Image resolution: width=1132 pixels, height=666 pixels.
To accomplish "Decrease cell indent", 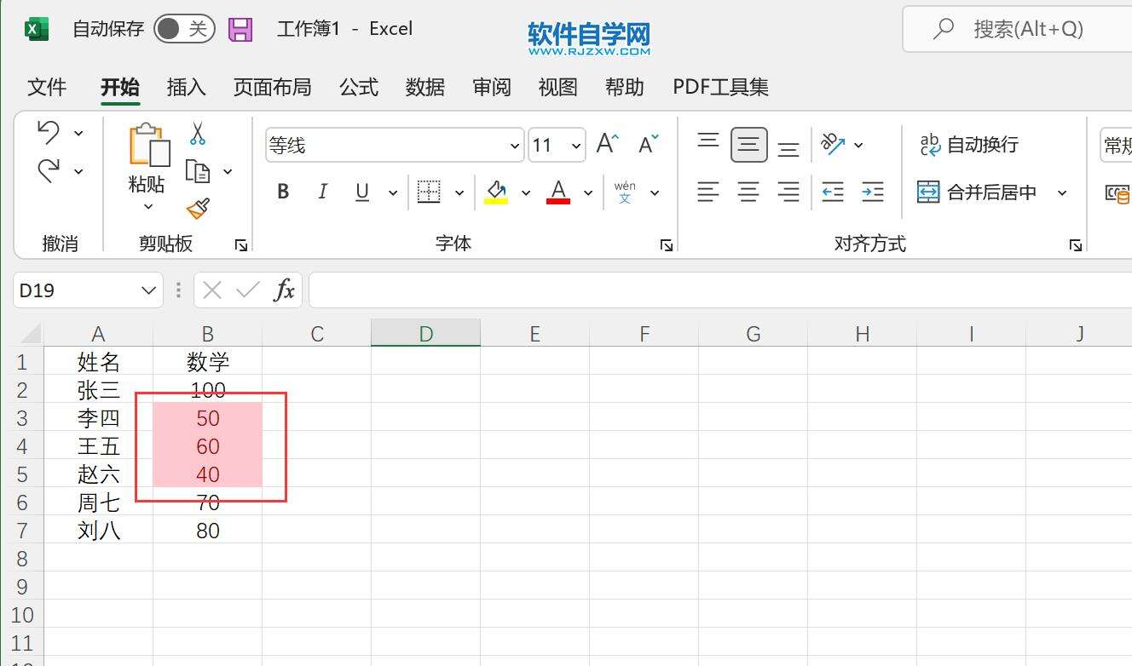I will tap(833, 192).
